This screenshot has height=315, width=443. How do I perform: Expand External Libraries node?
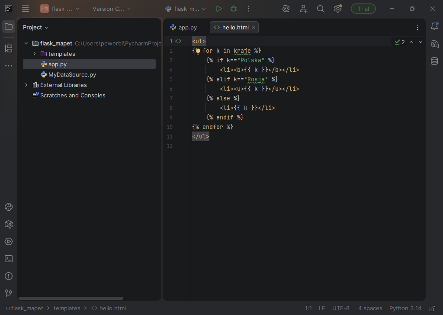pos(26,85)
